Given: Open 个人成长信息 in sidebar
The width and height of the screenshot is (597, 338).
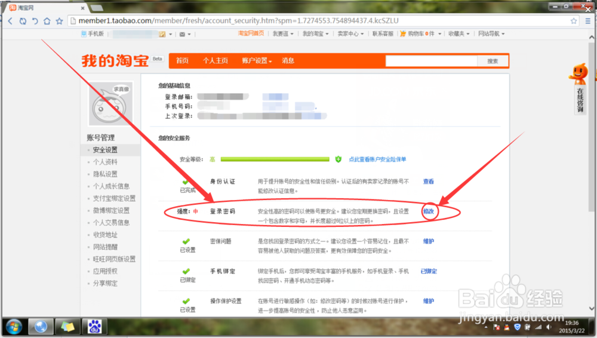Looking at the screenshot, I should coord(111,186).
